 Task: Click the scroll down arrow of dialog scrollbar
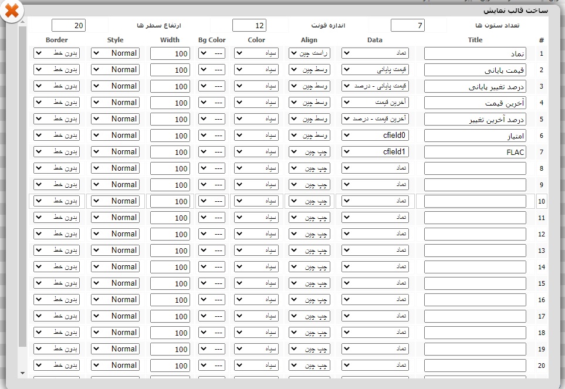tap(22, 373)
